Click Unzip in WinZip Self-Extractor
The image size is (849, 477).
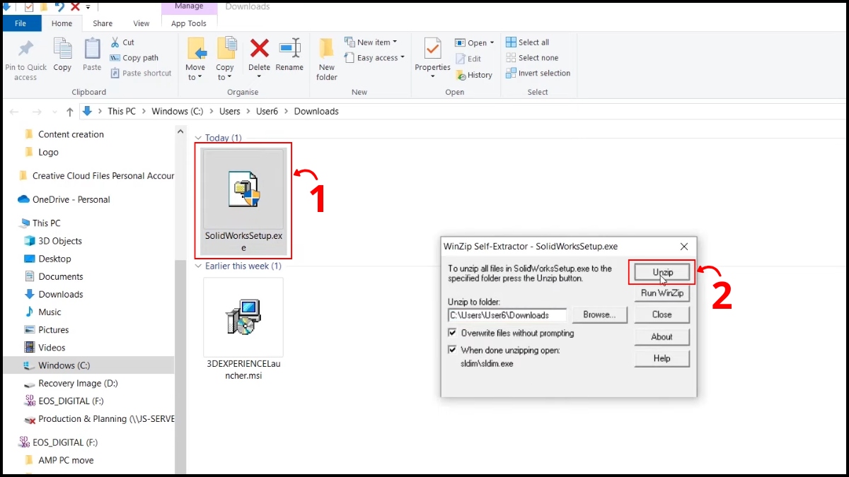coord(662,272)
